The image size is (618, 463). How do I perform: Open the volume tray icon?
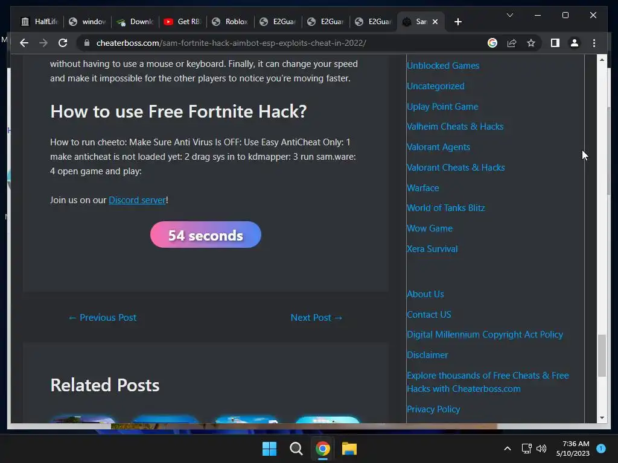541,449
